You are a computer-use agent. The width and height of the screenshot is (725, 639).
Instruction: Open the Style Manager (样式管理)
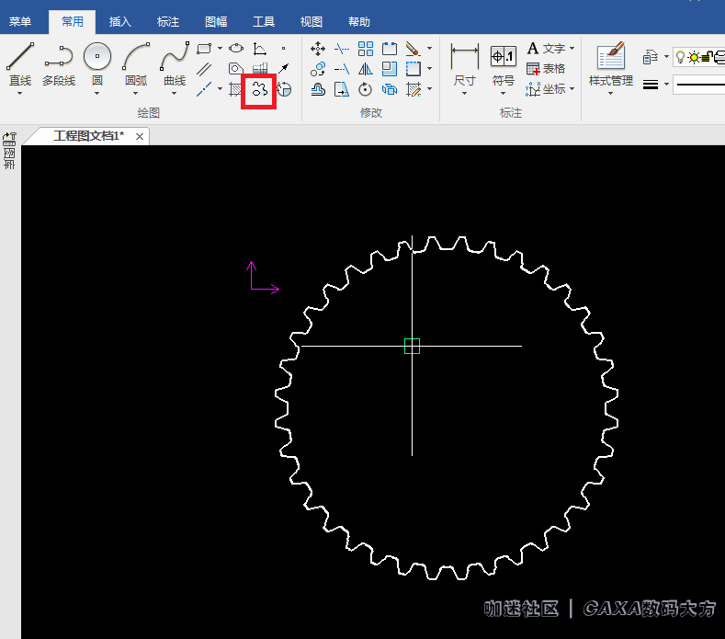pos(610,64)
